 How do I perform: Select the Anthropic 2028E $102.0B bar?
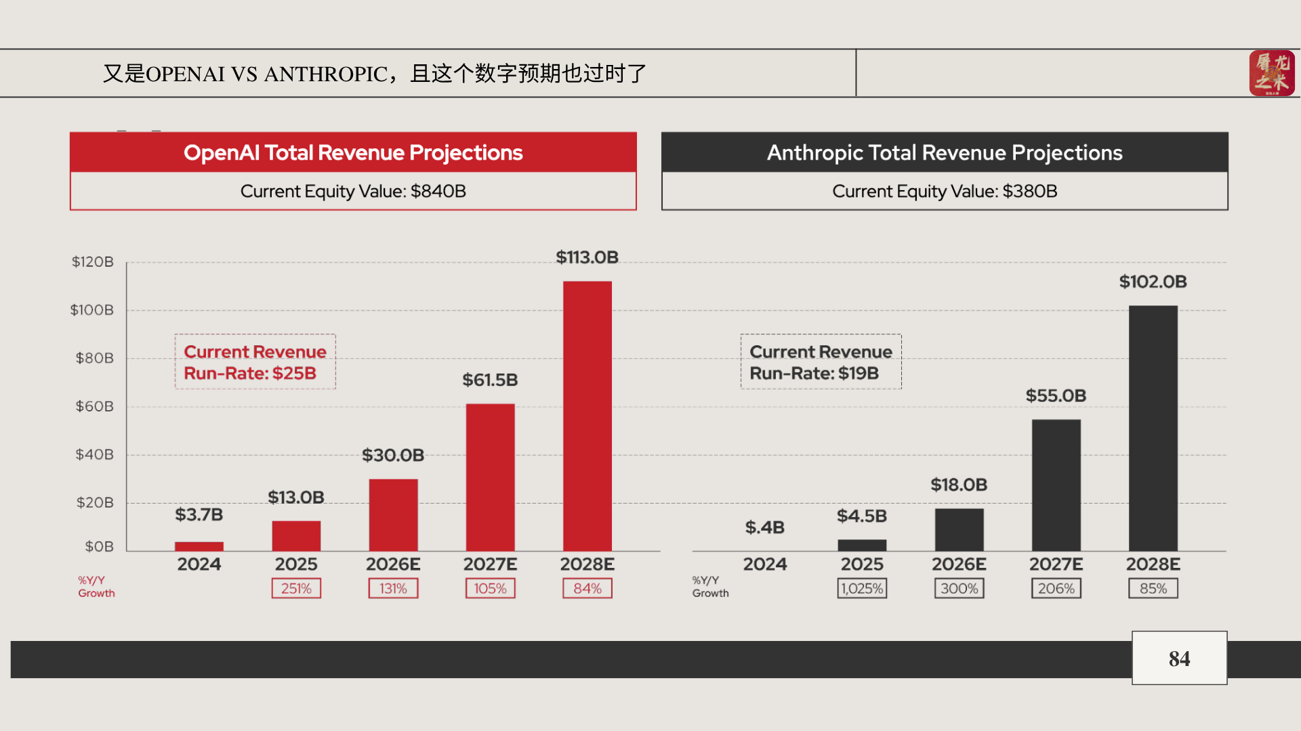point(1153,428)
